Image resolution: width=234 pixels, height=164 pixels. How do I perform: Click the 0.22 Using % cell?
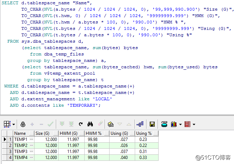(147, 146)
